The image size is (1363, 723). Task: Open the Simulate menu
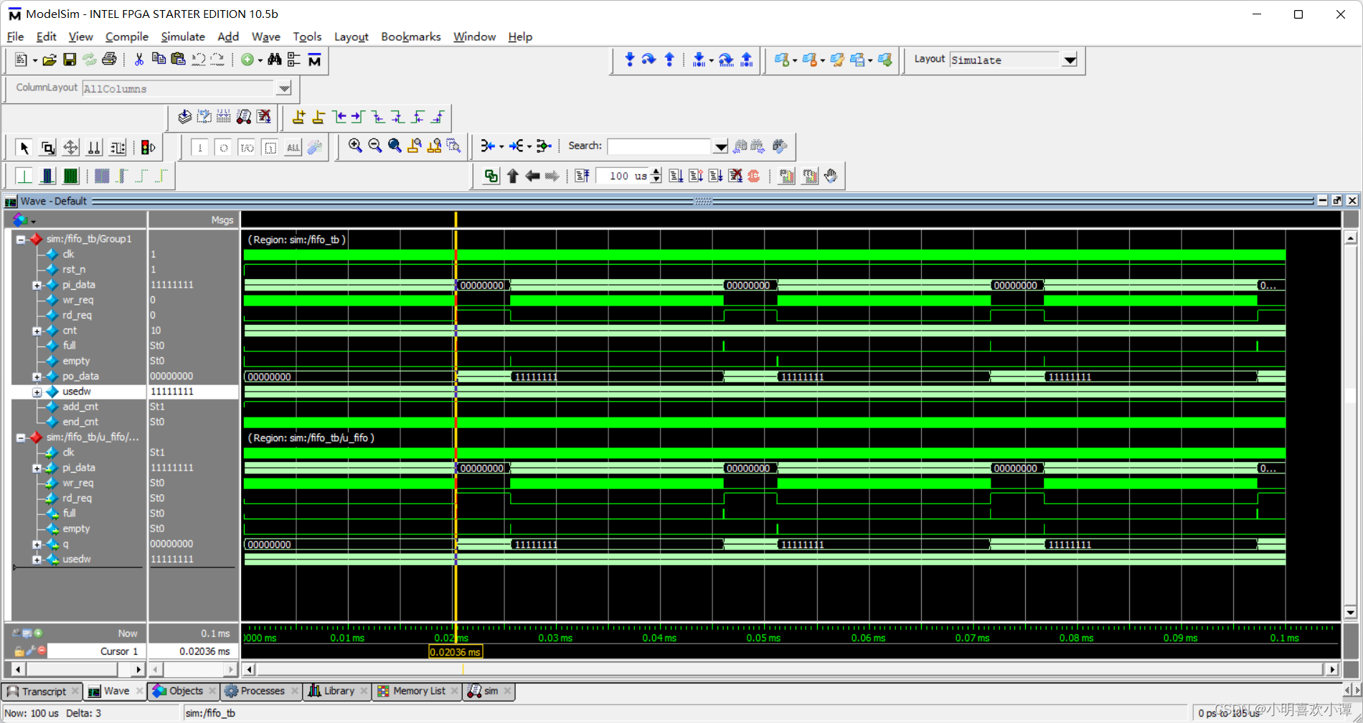pos(183,37)
